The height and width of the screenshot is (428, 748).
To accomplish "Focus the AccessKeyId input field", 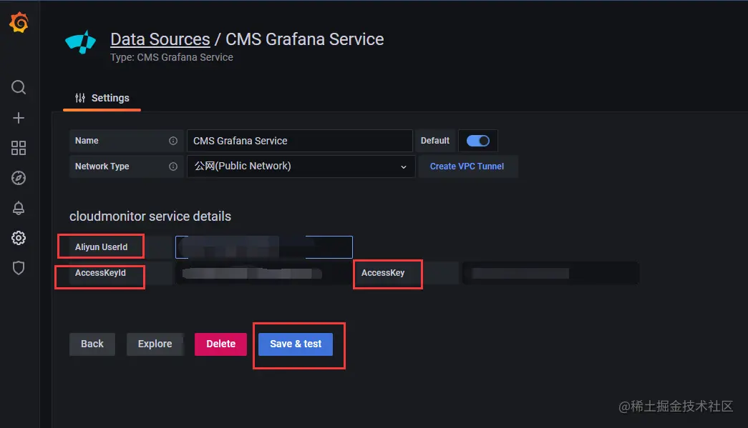I will pyautogui.click(x=263, y=273).
